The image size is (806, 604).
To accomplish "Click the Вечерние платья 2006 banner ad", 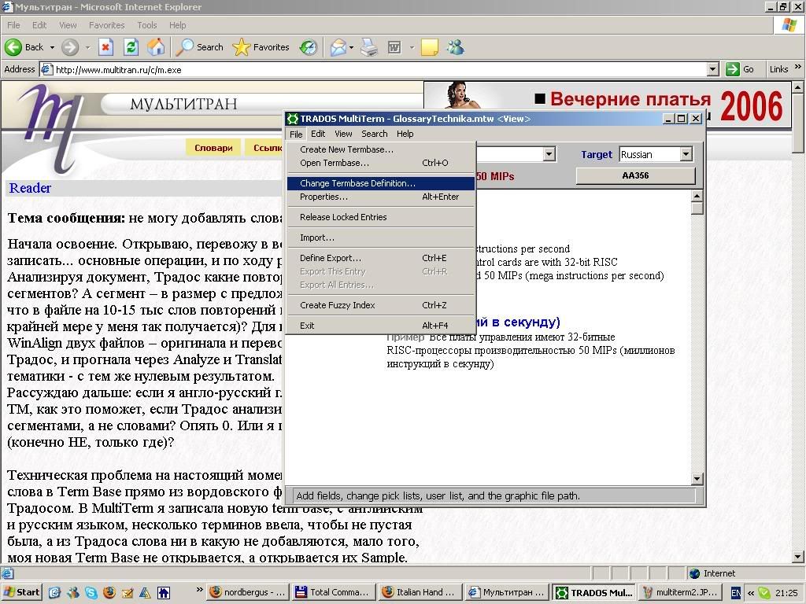I will (608, 103).
